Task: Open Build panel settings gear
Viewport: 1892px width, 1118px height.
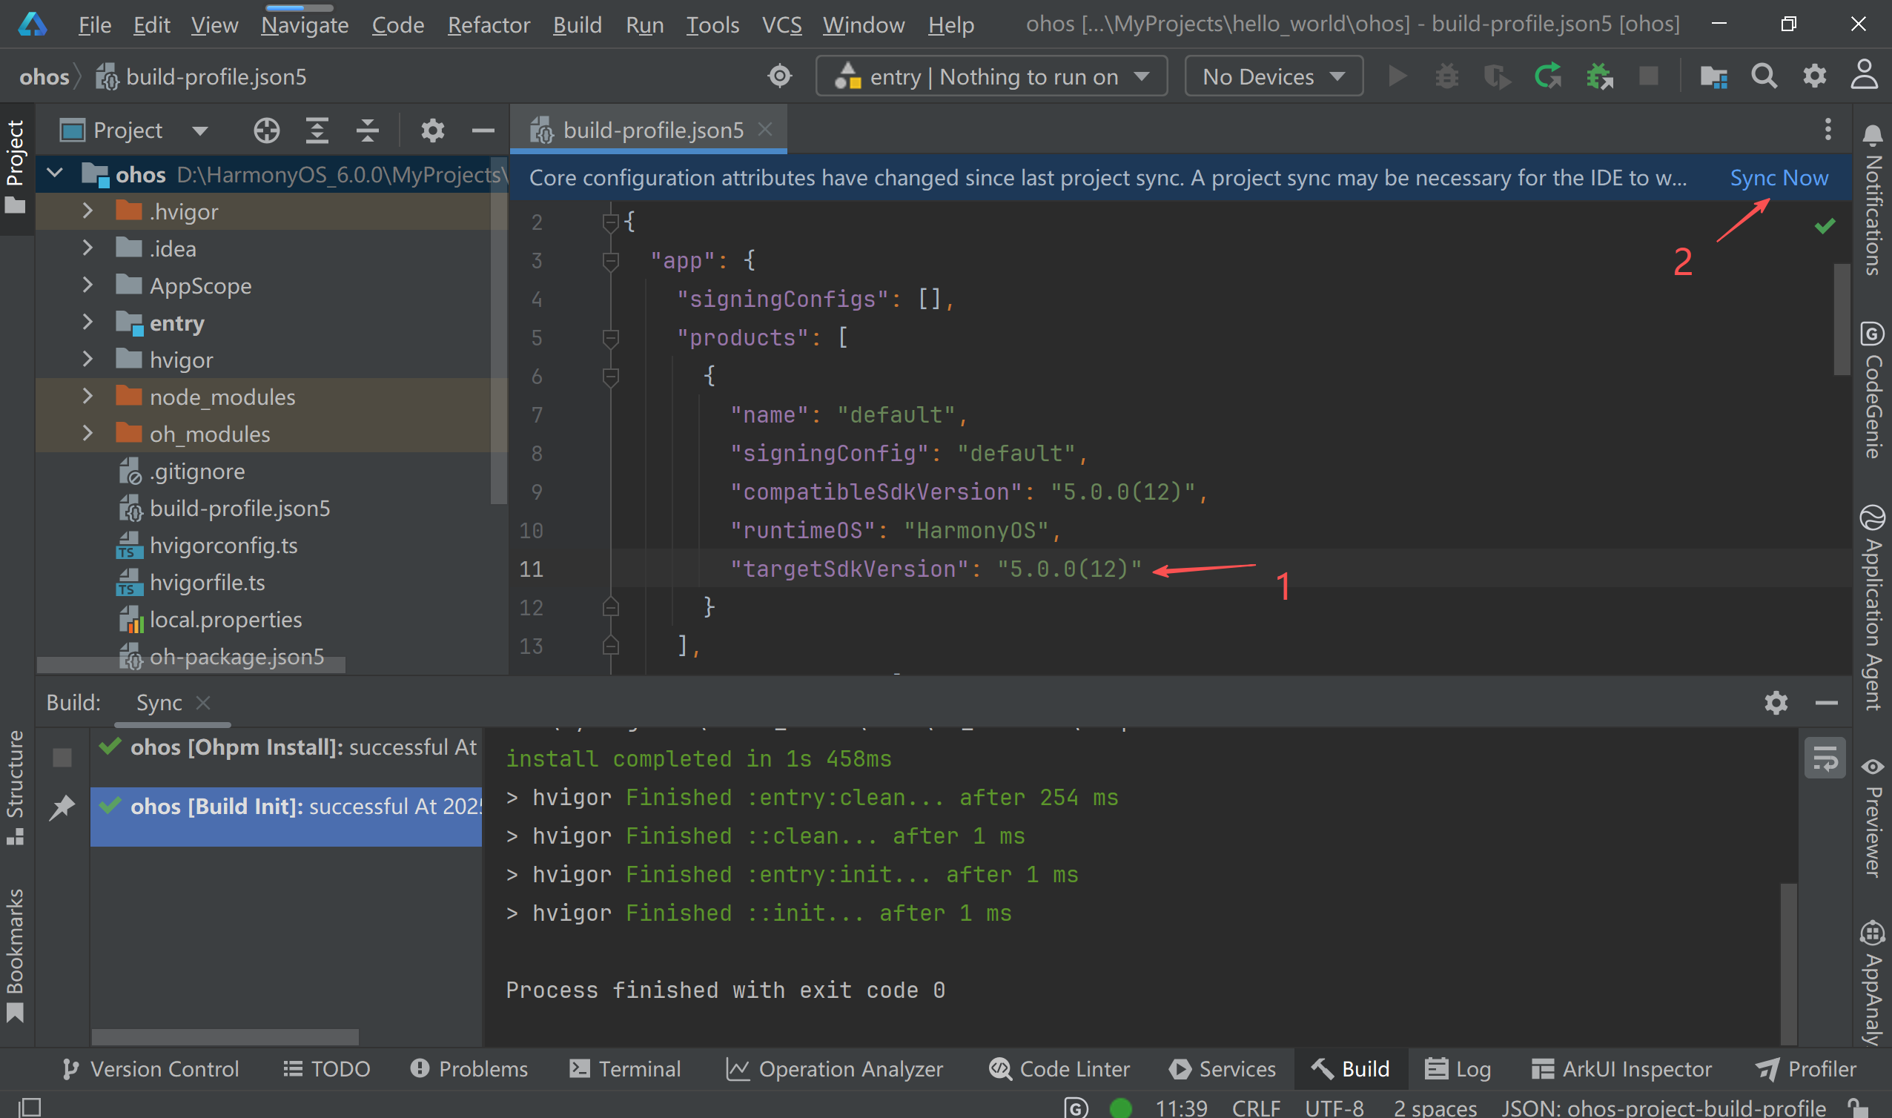Action: tap(1776, 702)
